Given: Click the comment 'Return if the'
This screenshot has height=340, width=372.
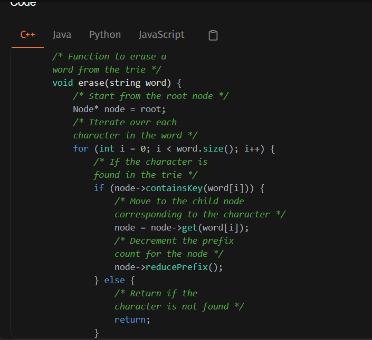Looking at the screenshot, I should coord(156,294).
